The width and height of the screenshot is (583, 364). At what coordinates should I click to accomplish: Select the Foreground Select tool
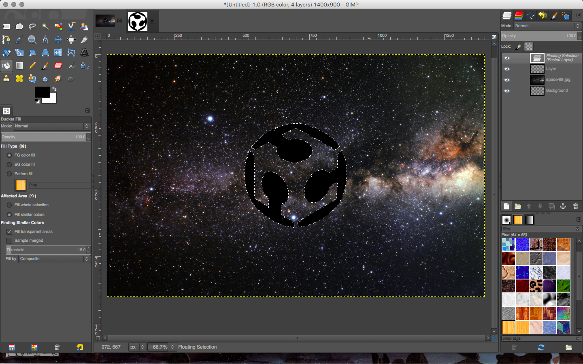[84, 27]
